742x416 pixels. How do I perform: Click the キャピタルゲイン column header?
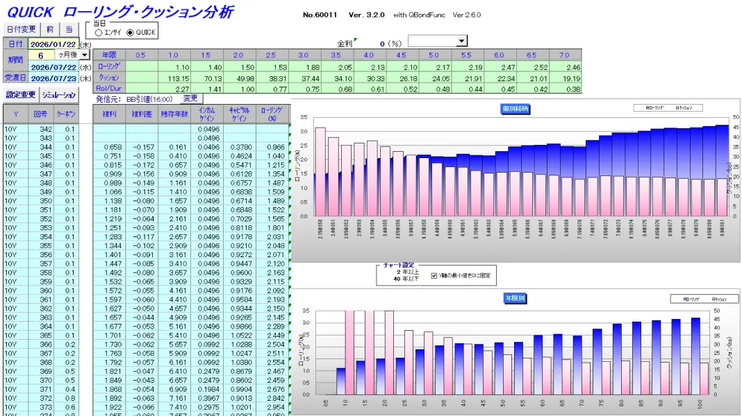point(240,114)
